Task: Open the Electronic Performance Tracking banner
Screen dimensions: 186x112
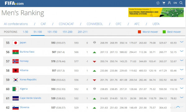Action: (x=156, y=12)
